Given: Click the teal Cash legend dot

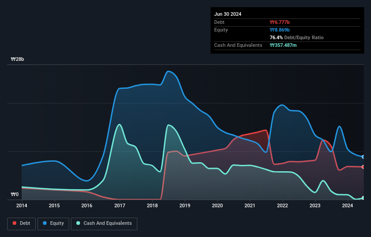Looking at the screenshot, I should (78, 223).
